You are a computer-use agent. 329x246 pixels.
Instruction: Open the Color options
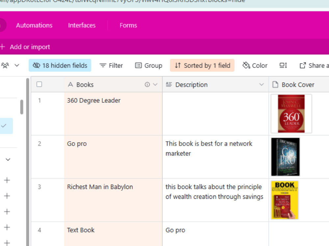coord(255,66)
